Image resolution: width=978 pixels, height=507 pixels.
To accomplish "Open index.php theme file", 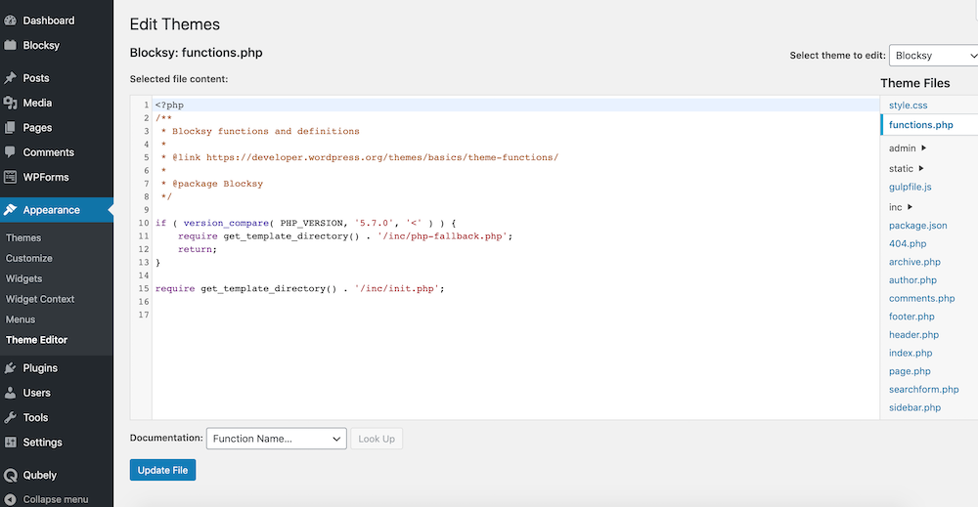I will click(x=911, y=353).
